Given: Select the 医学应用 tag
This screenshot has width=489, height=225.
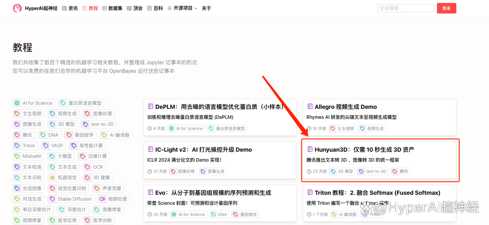Looking at the screenshot, I should [64, 220].
